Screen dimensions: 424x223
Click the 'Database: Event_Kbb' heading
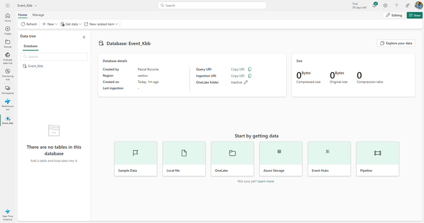tap(128, 43)
